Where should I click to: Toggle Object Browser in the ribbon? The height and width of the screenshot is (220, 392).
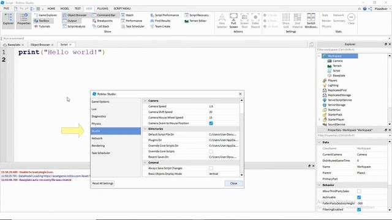tap(75, 15)
